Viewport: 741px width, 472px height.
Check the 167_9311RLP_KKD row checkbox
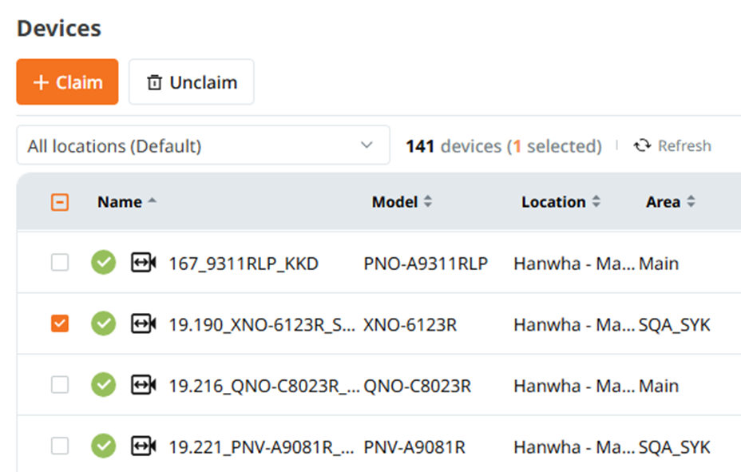pos(60,262)
